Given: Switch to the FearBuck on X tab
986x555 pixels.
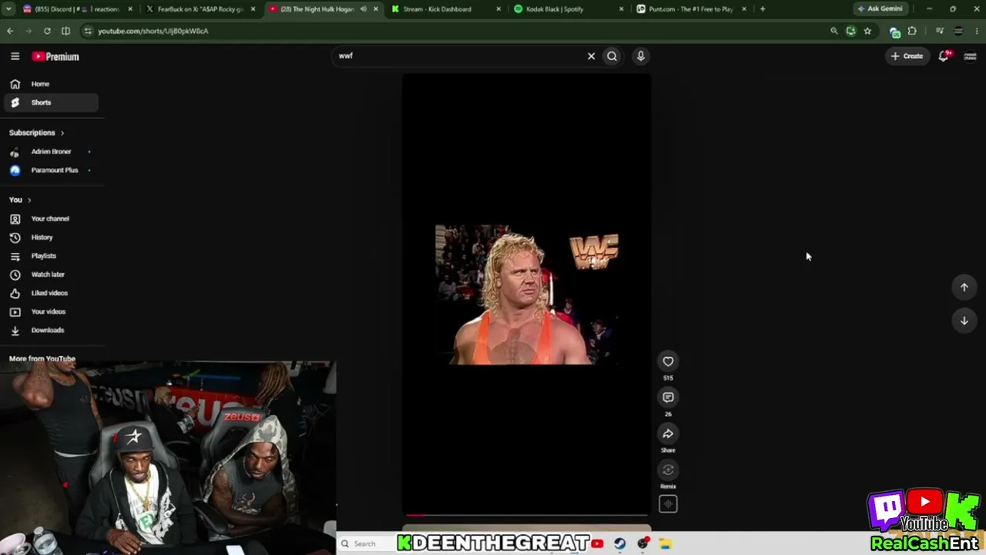Looking at the screenshot, I should tap(203, 9).
